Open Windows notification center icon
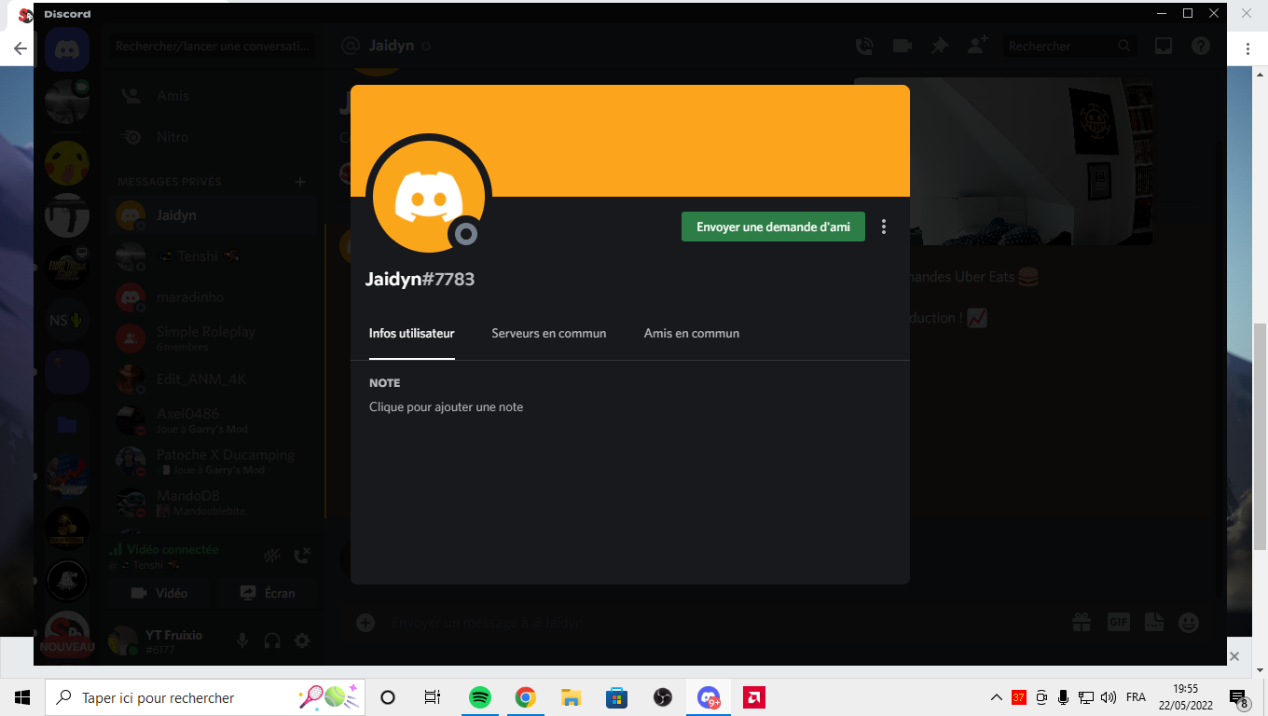 tap(1240, 698)
